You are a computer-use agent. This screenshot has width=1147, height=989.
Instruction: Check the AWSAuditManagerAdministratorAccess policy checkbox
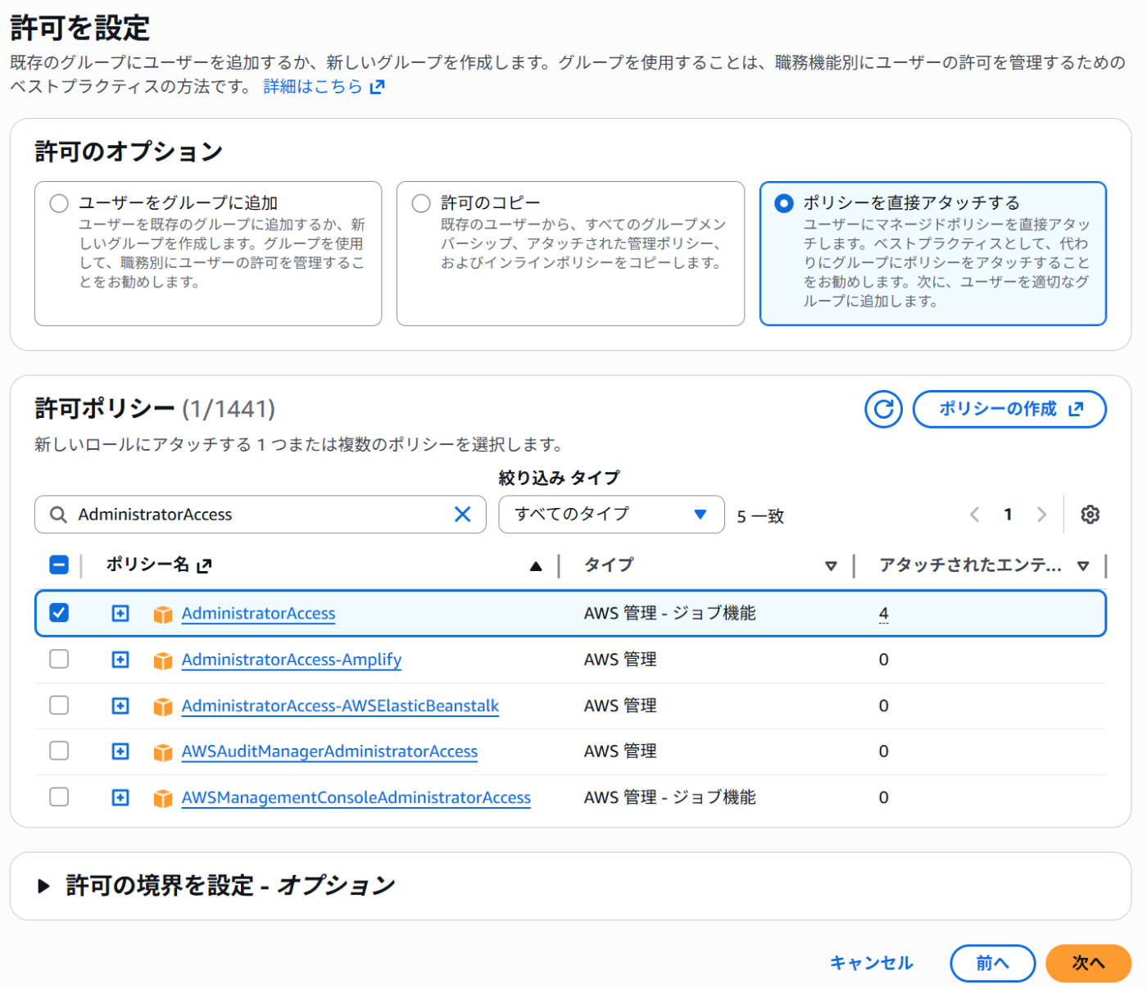click(58, 751)
